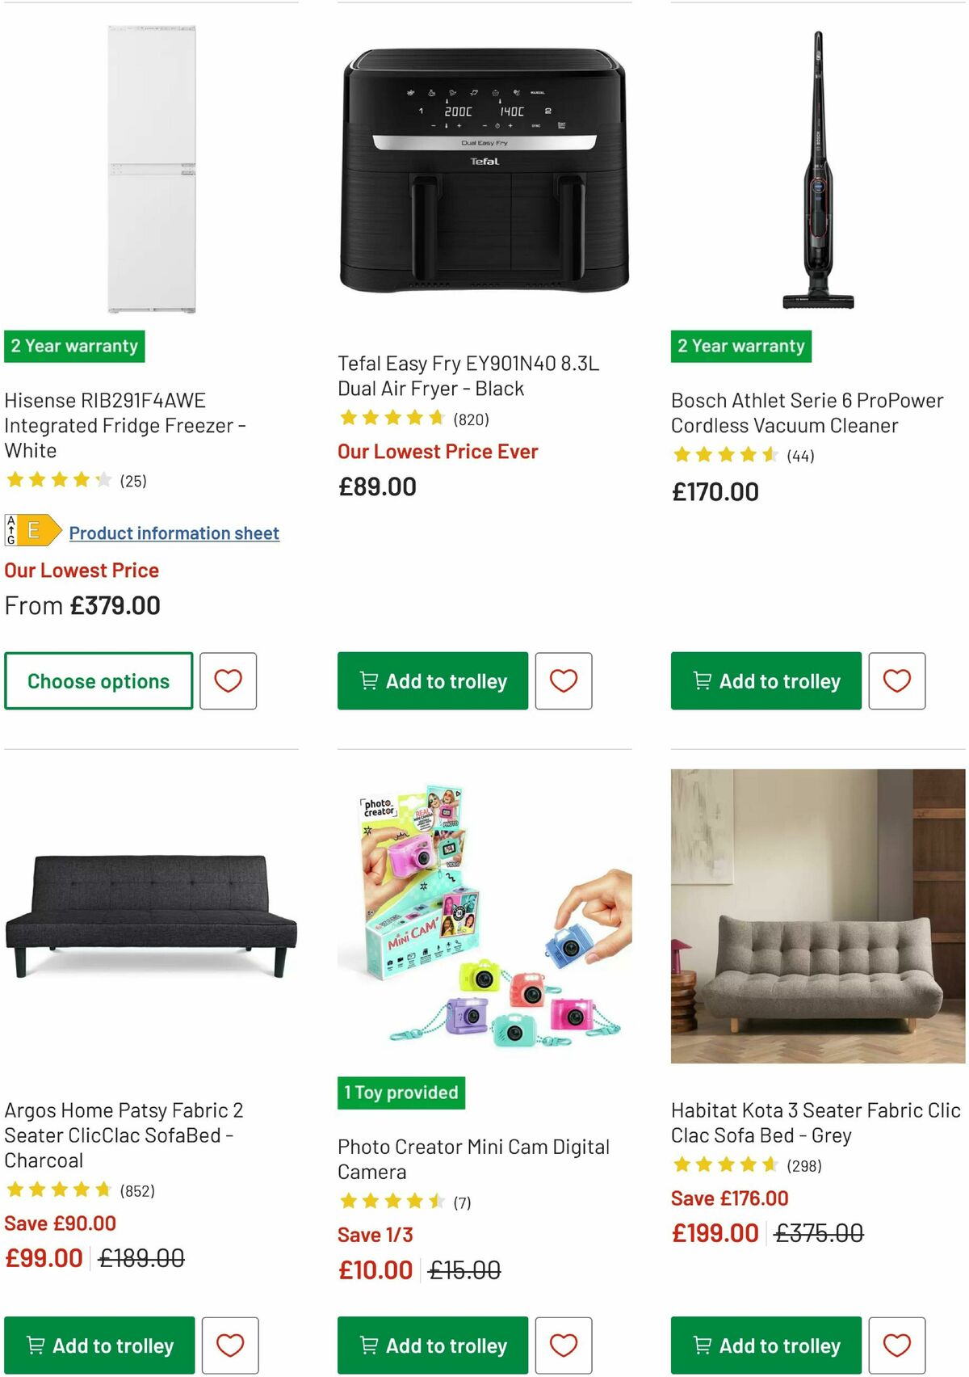Viewport: 969px width, 1377px height.
Task: Click the heart icon for the Habitat Kota sofa
Action: (897, 1345)
